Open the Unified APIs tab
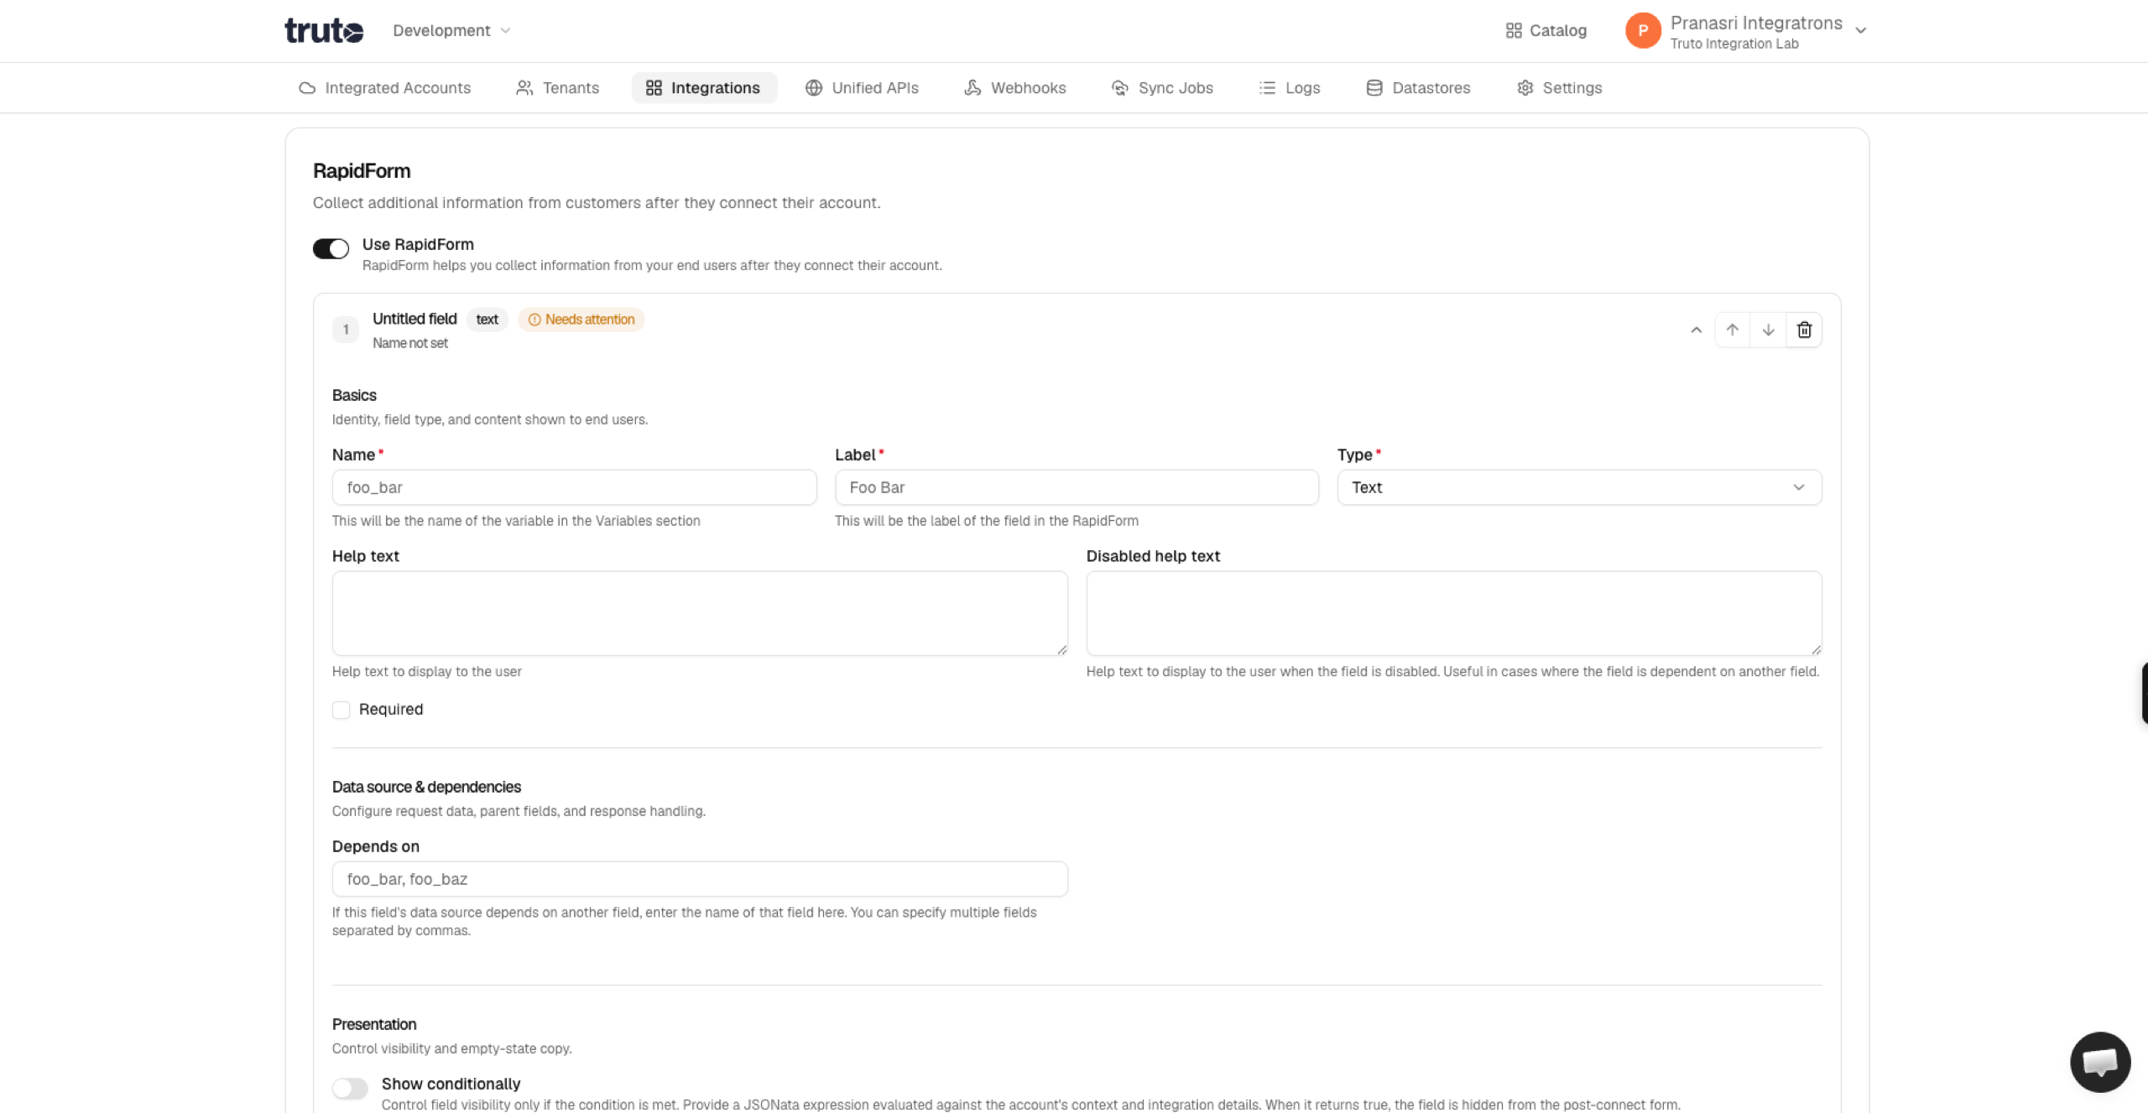The height and width of the screenshot is (1113, 2148). [862, 88]
